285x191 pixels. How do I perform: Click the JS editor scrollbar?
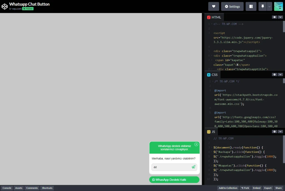point(284,149)
